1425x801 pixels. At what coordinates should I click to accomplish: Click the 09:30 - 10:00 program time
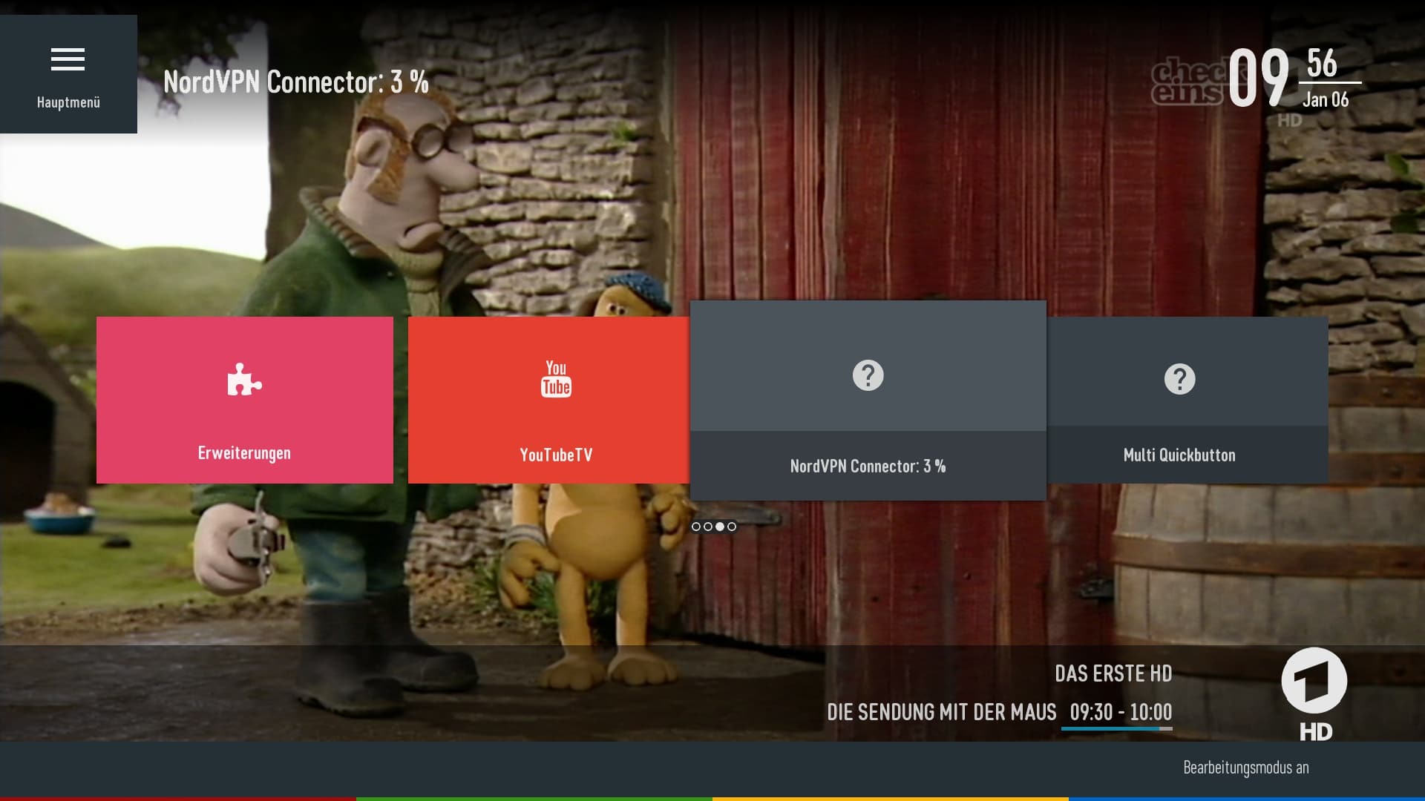pos(1121,712)
